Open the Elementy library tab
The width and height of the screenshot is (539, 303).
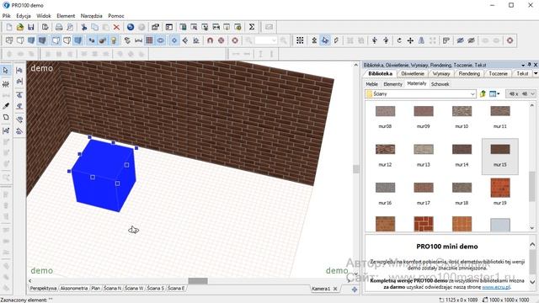click(x=392, y=84)
